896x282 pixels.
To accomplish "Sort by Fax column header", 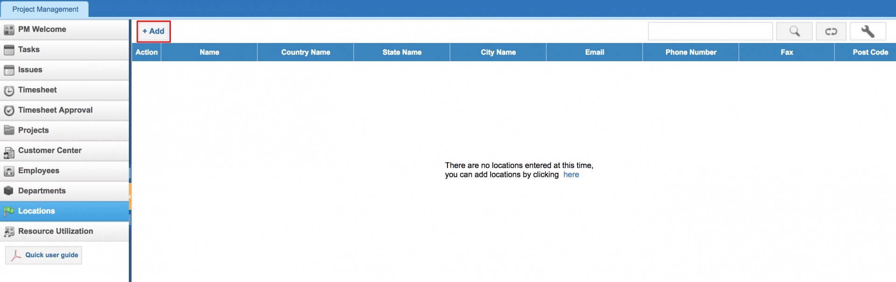I will pyautogui.click(x=787, y=52).
